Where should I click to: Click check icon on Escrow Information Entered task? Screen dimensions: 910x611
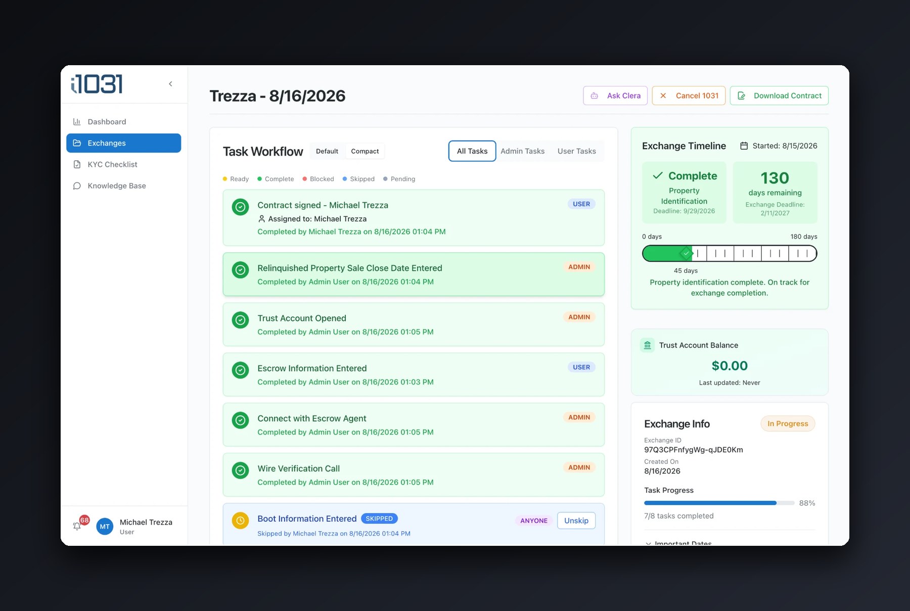tap(241, 370)
